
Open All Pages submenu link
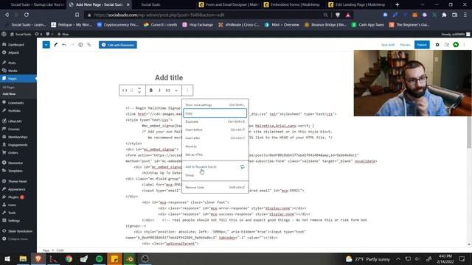click(8, 87)
